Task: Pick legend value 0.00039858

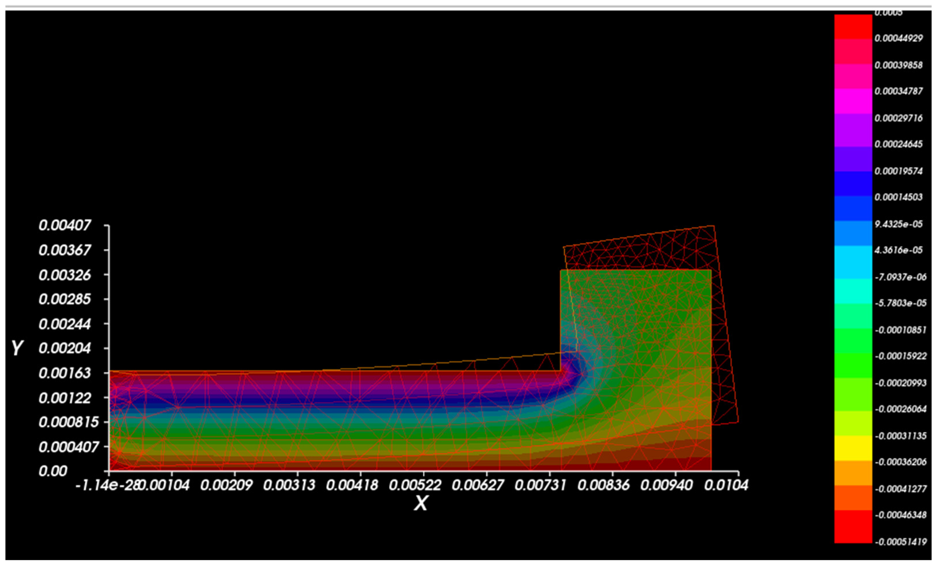Action: coord(899,65)
